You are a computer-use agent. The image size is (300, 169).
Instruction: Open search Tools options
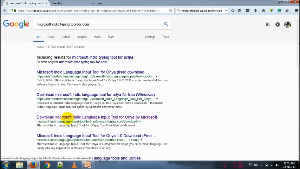(x=165, y=37)
